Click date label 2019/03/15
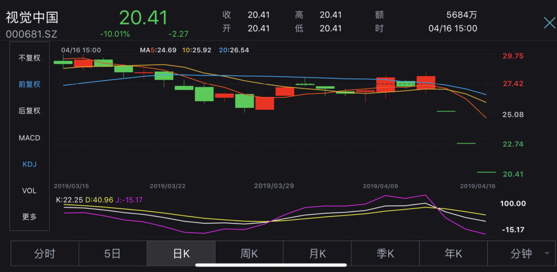Viewport: 557px width, 272px height. (71, 186)
